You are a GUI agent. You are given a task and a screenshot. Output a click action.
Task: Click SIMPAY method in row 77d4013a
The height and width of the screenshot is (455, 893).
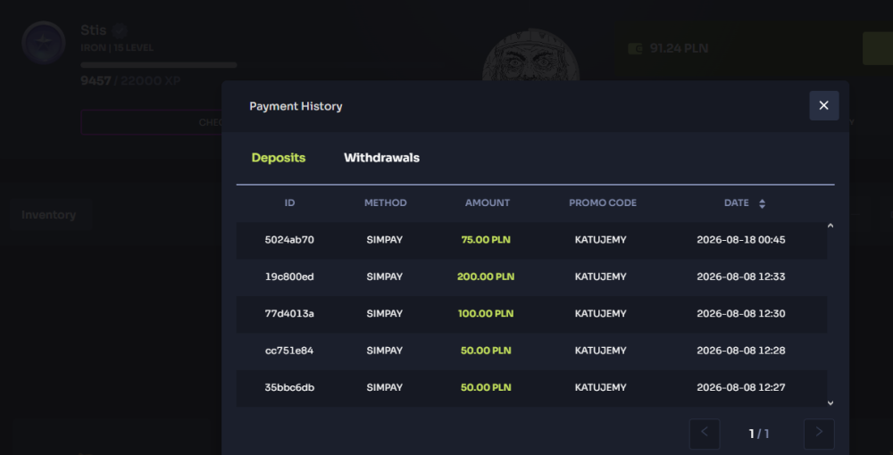(384, 314)
